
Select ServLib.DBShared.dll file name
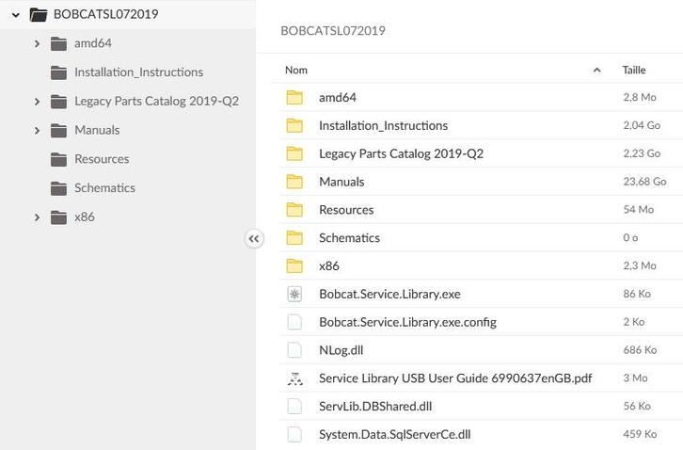coord(375,407)
